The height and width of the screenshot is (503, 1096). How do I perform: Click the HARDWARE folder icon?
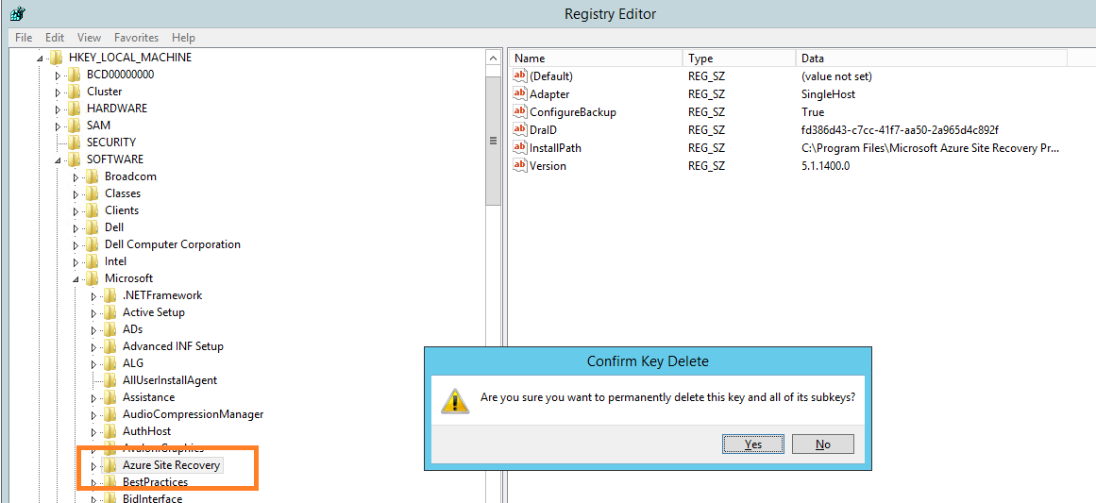tap(74, 109)
